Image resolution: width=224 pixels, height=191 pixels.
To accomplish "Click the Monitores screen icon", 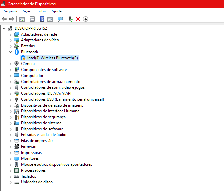I will click(x=17, y=158).
